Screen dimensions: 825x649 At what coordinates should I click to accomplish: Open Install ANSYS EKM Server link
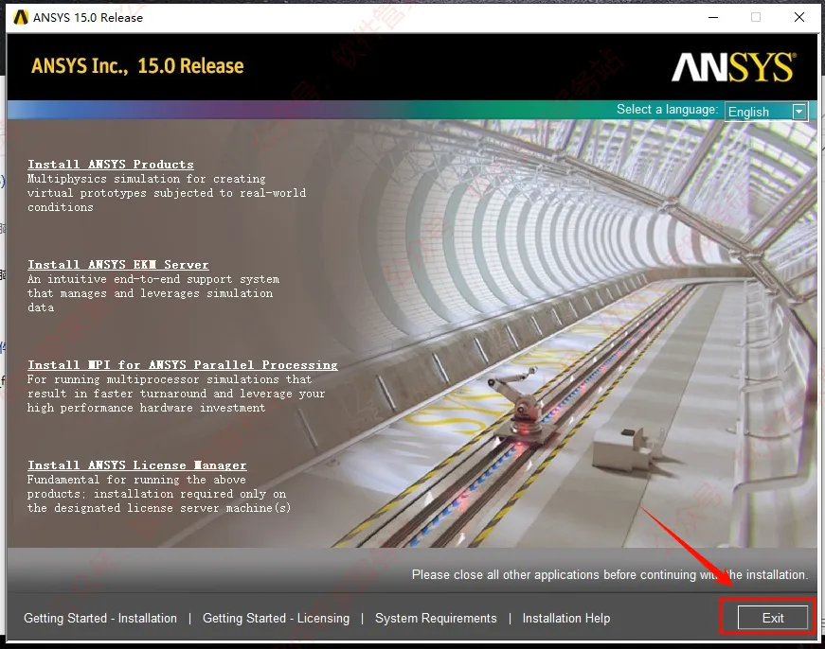point(117,265)
